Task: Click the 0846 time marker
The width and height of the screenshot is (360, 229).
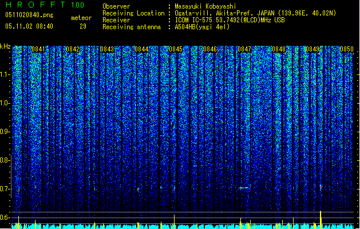Action: [210, 49]
